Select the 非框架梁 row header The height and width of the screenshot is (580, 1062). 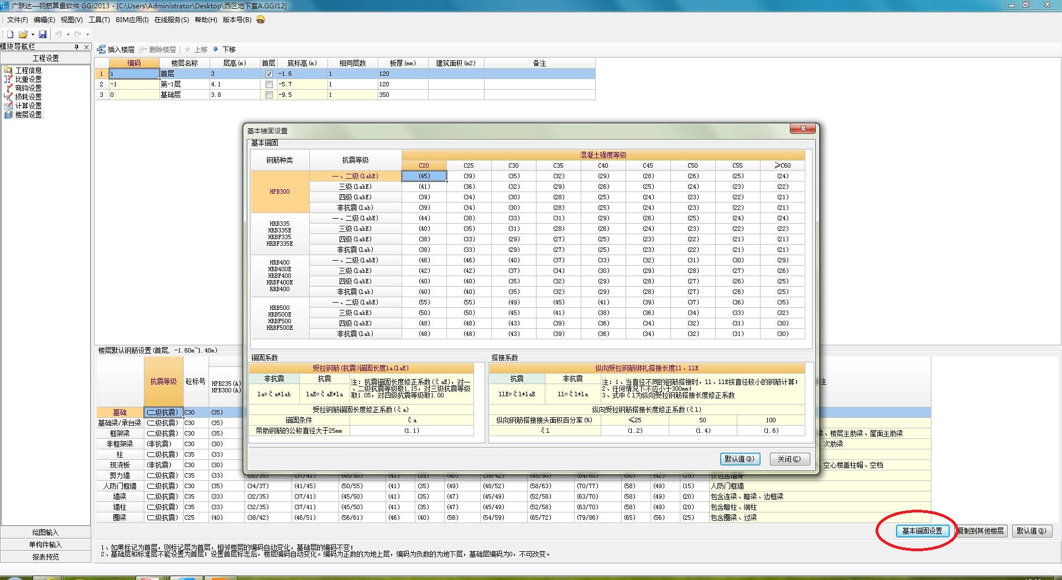coord(120,444)
